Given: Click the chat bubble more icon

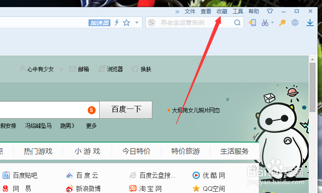Looking at the screenshot, I should click(295, 23).
